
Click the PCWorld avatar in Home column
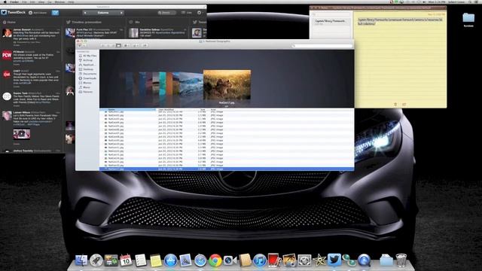[x=7, y=55]
